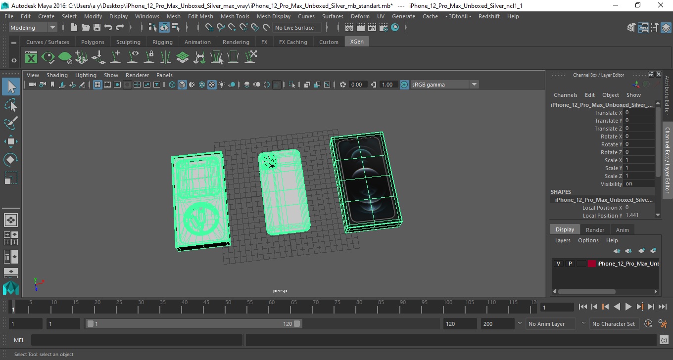Image resolution: width=673 pixels, height=360 pixels.
Task: Jump to the end of playback range
Action: [663, 307]
